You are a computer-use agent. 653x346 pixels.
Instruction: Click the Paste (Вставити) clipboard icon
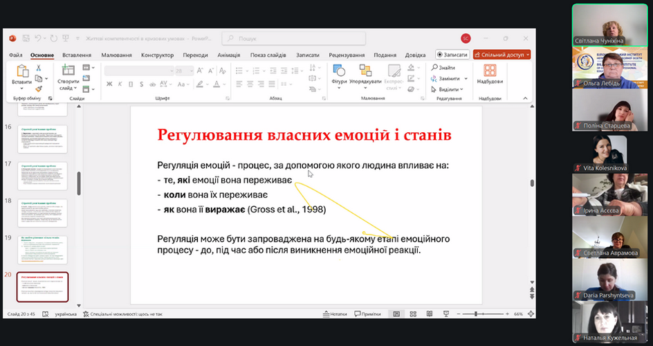pos(21,71)
